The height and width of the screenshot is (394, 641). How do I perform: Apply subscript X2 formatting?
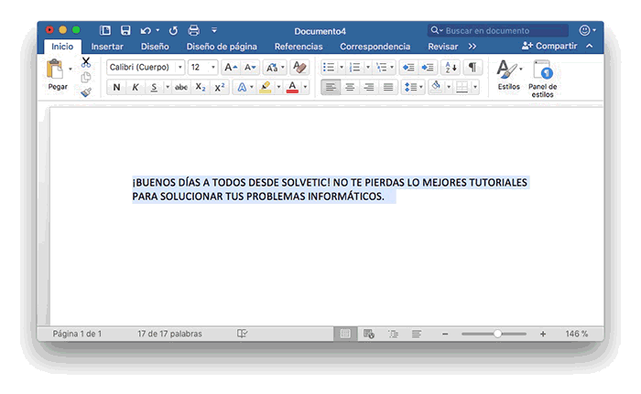click(x=201, y=87)
